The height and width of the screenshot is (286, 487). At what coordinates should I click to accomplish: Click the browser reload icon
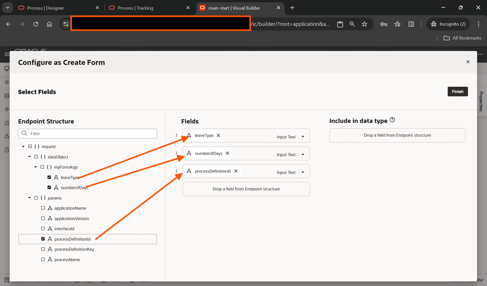36,24
